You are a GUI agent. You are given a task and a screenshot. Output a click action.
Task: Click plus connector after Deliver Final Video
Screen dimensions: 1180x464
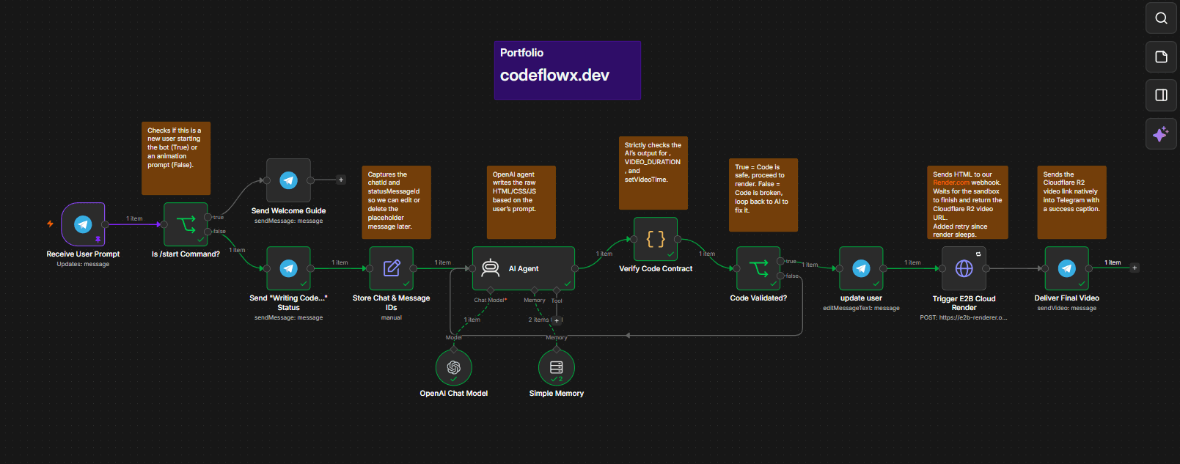coord(1135,268)
